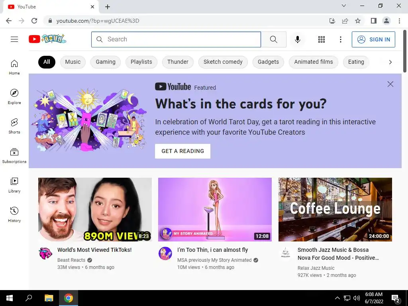Click the YouTube search field
Viewport: 408px width, 306px height.
[176, 39]
